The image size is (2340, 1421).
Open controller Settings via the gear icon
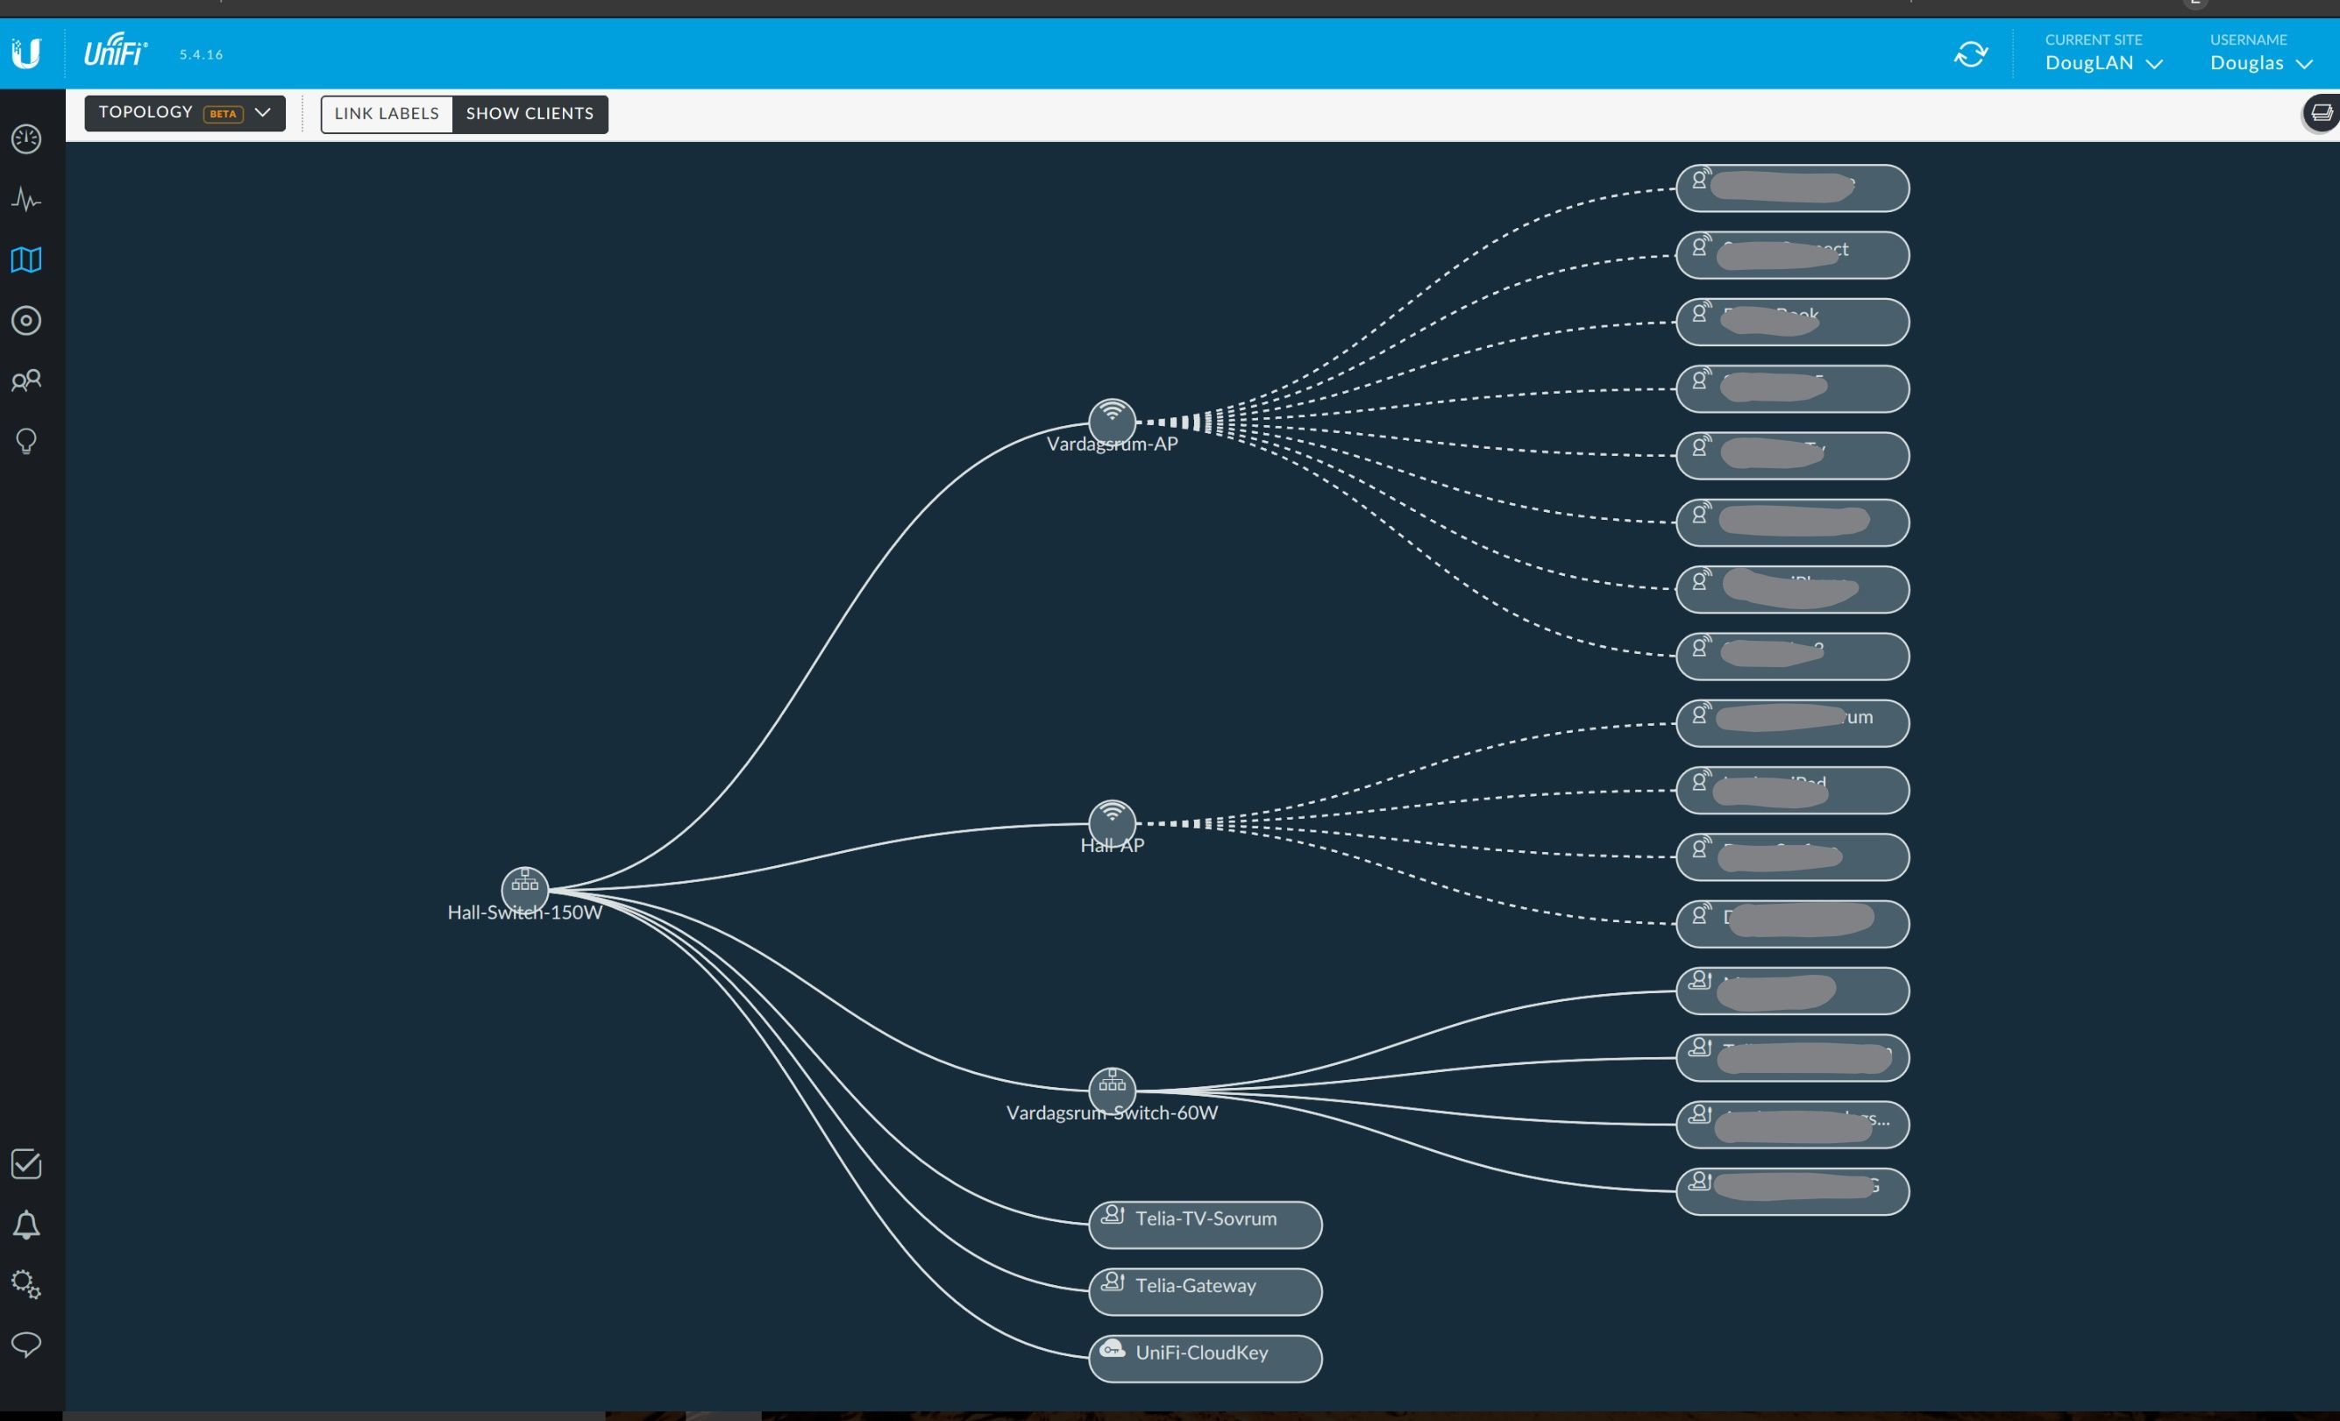coord(25,1284)
